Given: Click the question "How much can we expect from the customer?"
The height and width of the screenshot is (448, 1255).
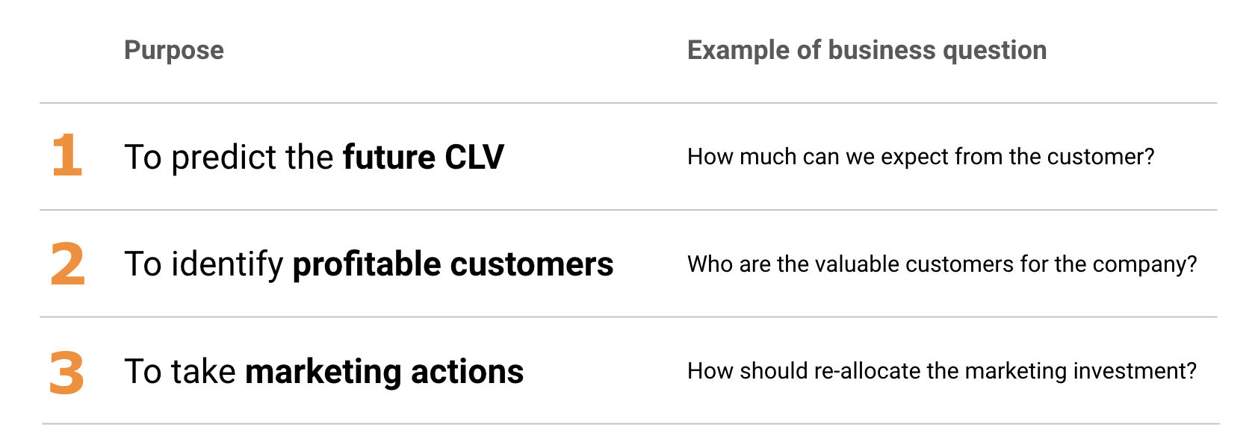Looking at the screenshot, I should point(920,157).
